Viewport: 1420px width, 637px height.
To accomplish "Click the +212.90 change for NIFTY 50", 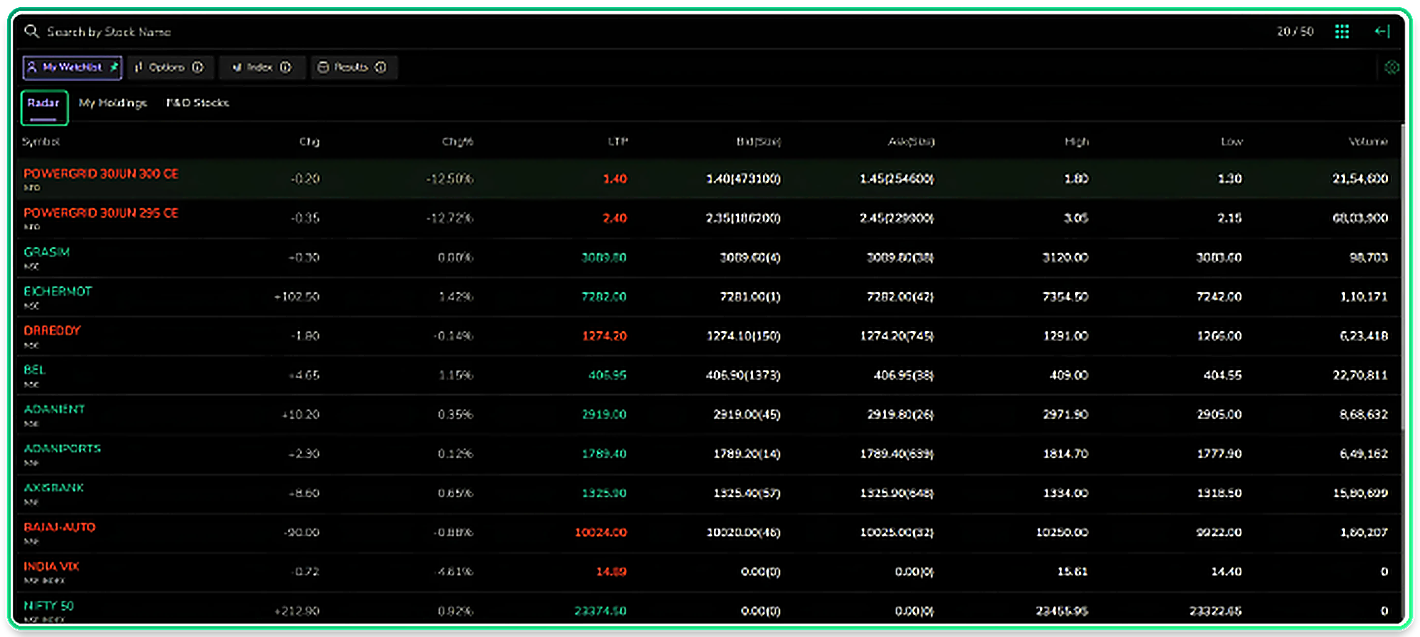I will [x=296, y=611].
